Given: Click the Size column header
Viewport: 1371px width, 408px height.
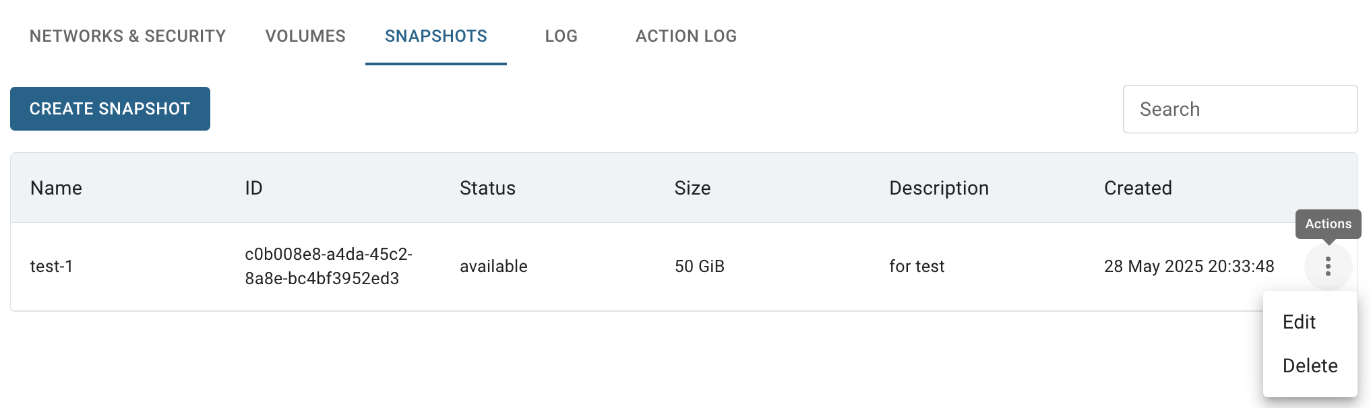Looking at the screenshot, I should [x=692, y=188].
